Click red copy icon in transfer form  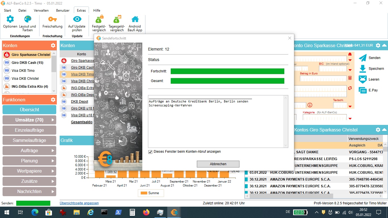[x=350, y=88]
